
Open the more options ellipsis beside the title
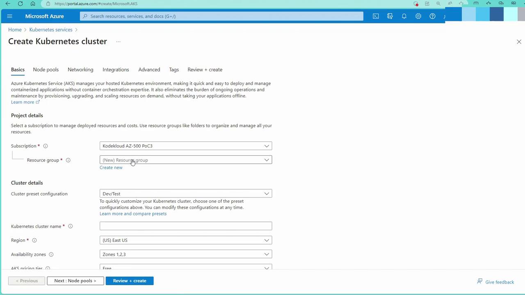[x=118, y=41]
